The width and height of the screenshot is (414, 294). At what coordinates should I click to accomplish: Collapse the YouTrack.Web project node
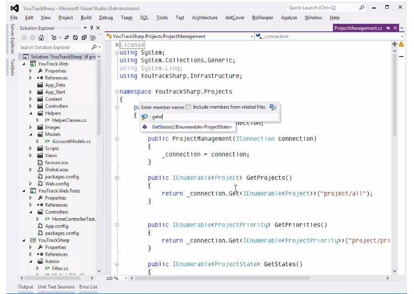(x=24, y=64)
